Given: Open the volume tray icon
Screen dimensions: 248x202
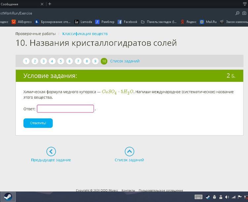Looking at the screenshot, I should point(227,197).
